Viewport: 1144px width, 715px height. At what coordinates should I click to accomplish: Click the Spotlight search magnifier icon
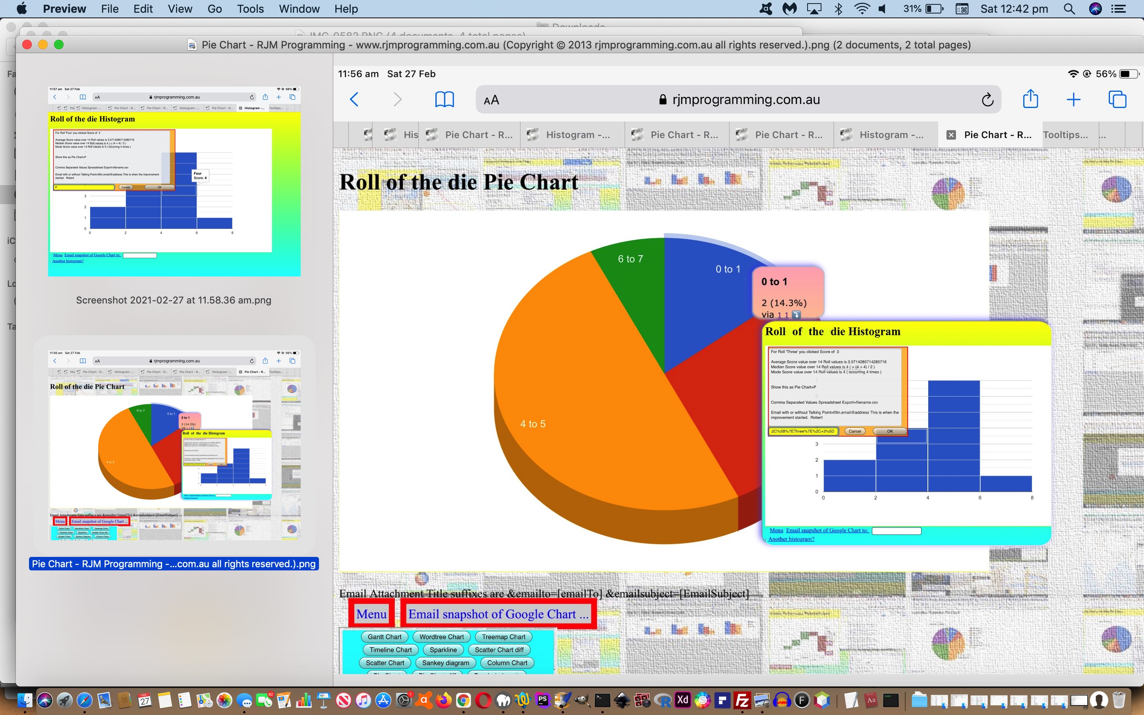pos(1069,9)
